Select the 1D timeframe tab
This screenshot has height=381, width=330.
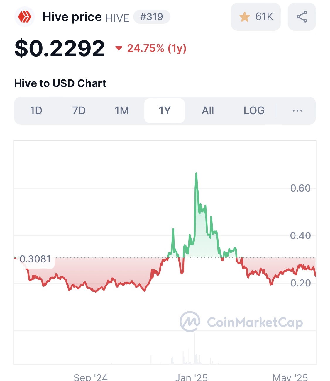[x=36, y=111]
